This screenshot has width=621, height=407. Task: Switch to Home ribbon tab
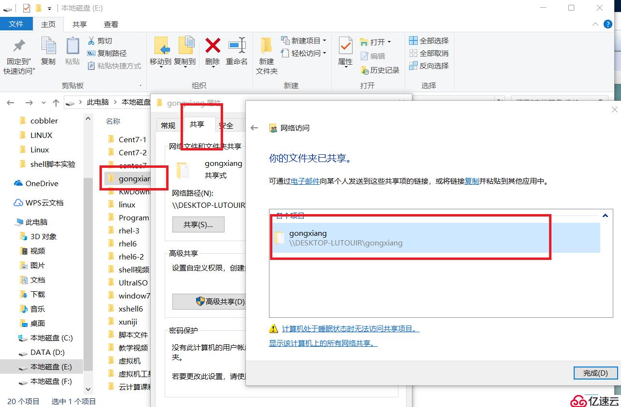(x=48, y=24)
